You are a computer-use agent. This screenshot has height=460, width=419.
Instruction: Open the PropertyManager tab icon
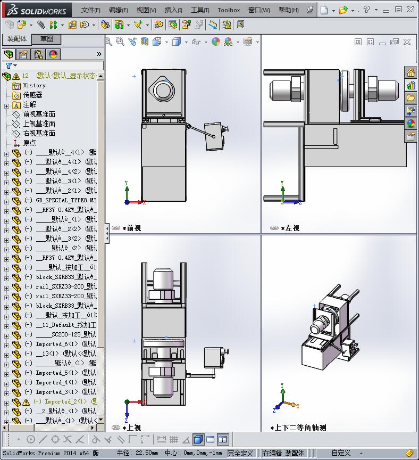click(23, 54)
